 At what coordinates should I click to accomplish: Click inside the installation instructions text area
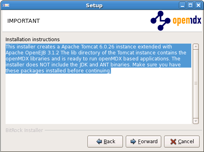click(x=99, y=99)
